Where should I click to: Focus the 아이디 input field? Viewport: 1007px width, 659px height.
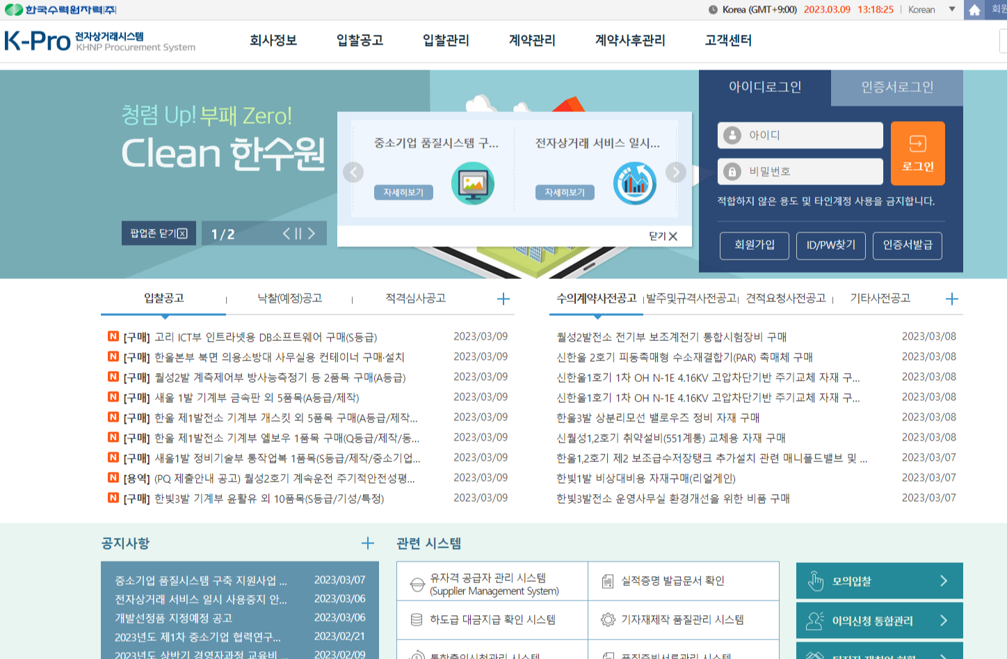[x=800, y=135]
